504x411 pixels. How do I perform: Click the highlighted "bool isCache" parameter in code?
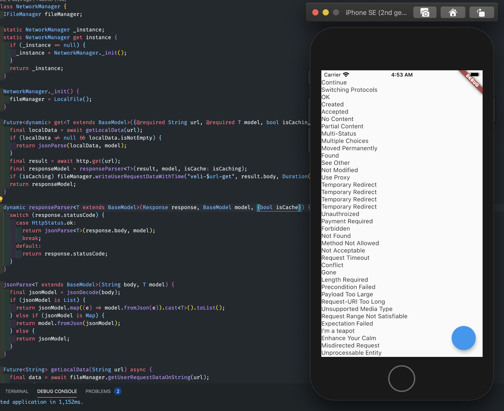pos(279,207)
